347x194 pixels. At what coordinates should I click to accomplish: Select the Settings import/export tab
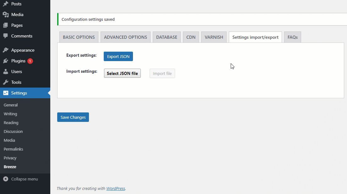(256, 37)
